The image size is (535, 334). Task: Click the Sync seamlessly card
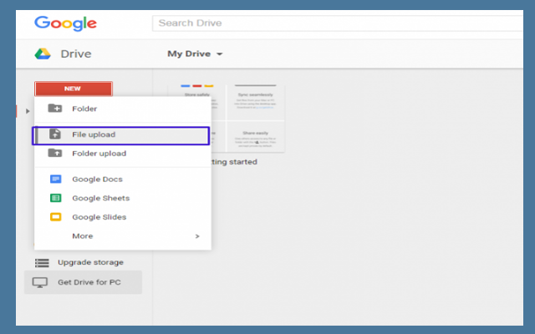coord(256,102)
